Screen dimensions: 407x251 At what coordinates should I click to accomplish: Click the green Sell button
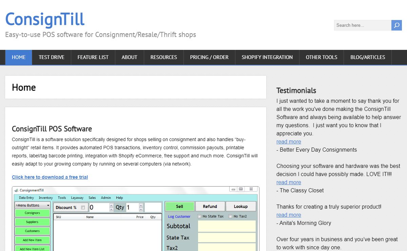(x=180, y=206)
